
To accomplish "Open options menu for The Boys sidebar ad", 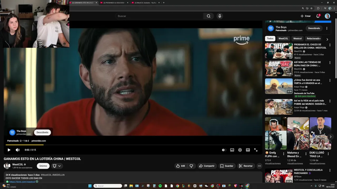I will click(x=327, y=28).
